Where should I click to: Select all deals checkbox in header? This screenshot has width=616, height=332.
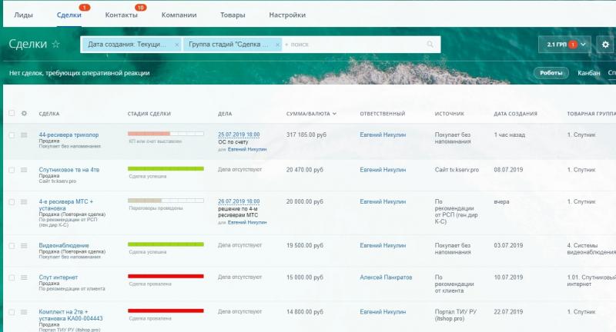12,113
